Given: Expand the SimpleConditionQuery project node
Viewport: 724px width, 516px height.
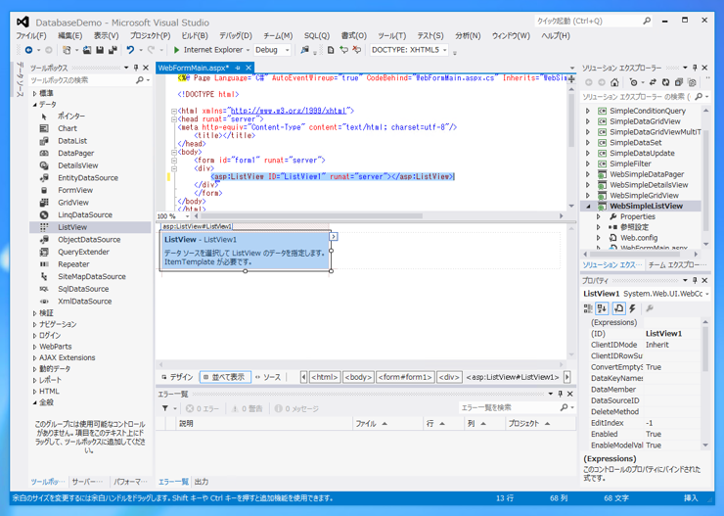Looking at the screenshot, I should click(588, 111).
